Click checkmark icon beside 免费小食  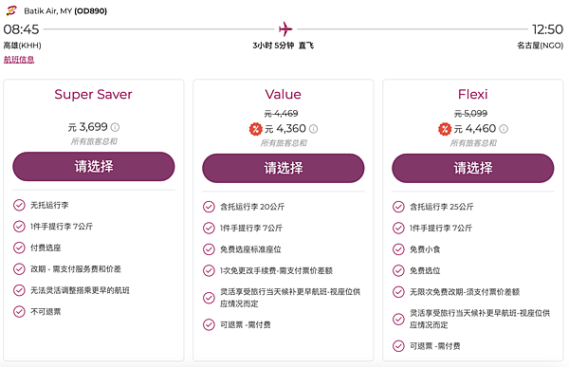pyautogui.click(x=398, y=249)
